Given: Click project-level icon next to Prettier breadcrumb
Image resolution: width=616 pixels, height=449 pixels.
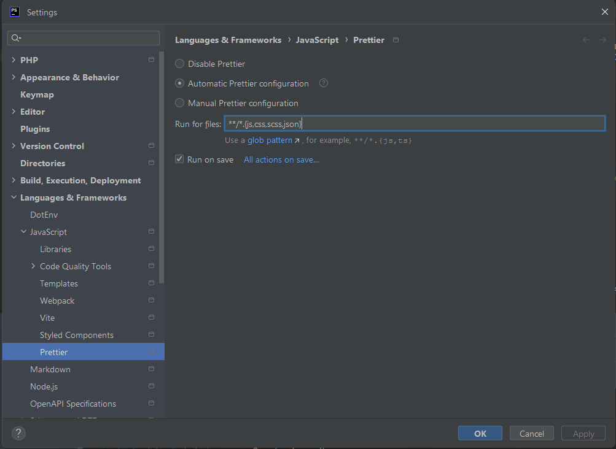Looking at the screenshot, I should [x=396, y=40].
